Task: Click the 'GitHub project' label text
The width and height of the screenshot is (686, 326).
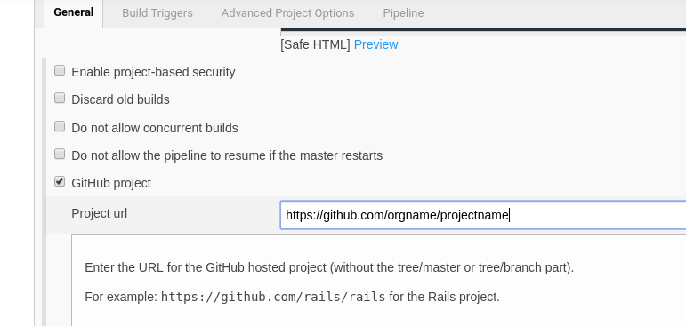Action: click(x=111, y=183)
